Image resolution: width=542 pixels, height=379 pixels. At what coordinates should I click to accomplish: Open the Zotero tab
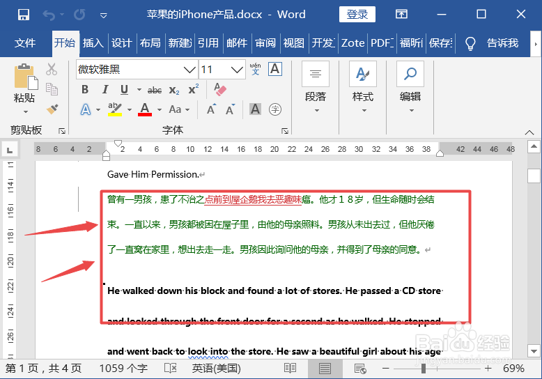click(353, 43)
